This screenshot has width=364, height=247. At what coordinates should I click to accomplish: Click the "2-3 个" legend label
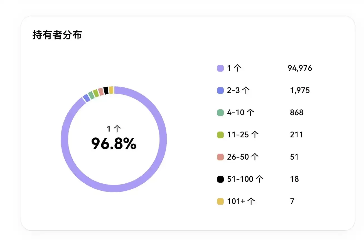tap(238, 90)
